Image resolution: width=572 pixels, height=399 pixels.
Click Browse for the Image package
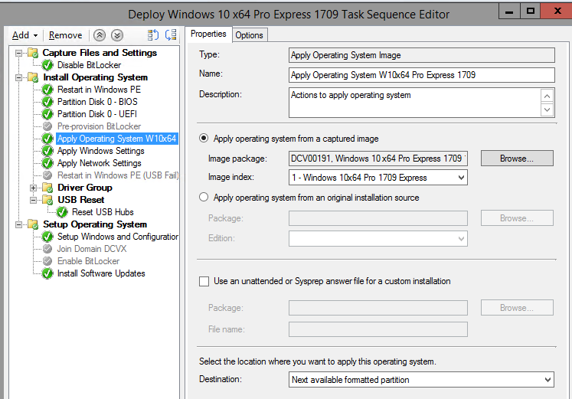click(x=517, y=159)
